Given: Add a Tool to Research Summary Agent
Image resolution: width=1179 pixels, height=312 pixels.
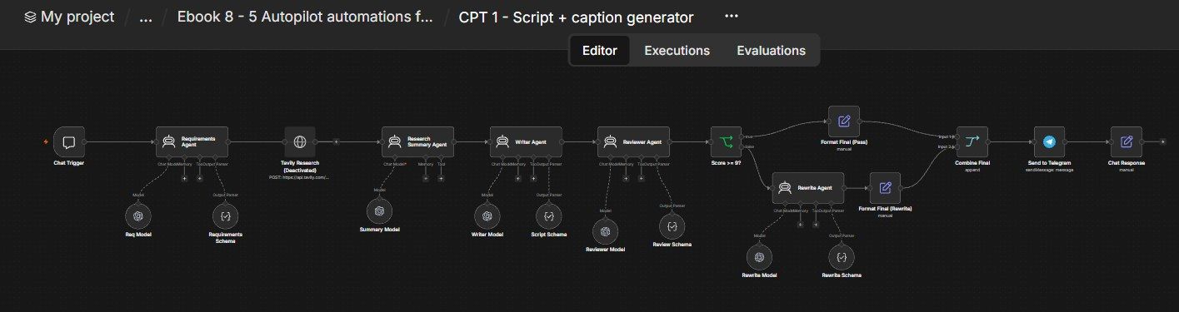Looking at the screenshot, I should 441,178.
